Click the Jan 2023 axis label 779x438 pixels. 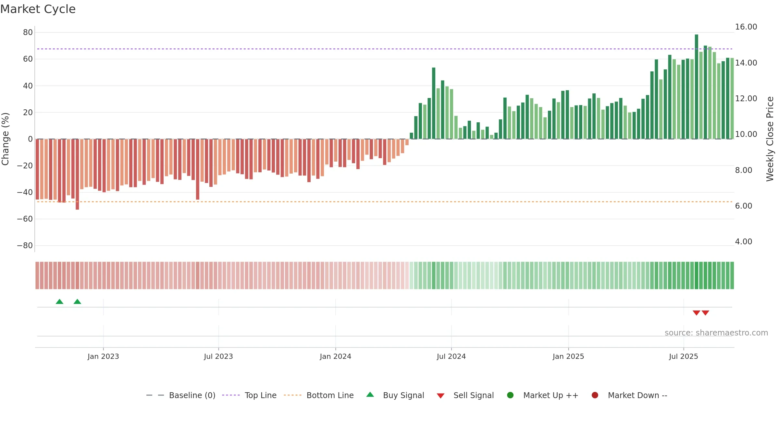tap(103, 356)
